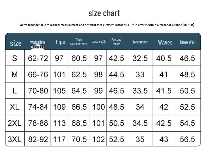Click waistline value 66-76 for M

[x=38, y=74]
